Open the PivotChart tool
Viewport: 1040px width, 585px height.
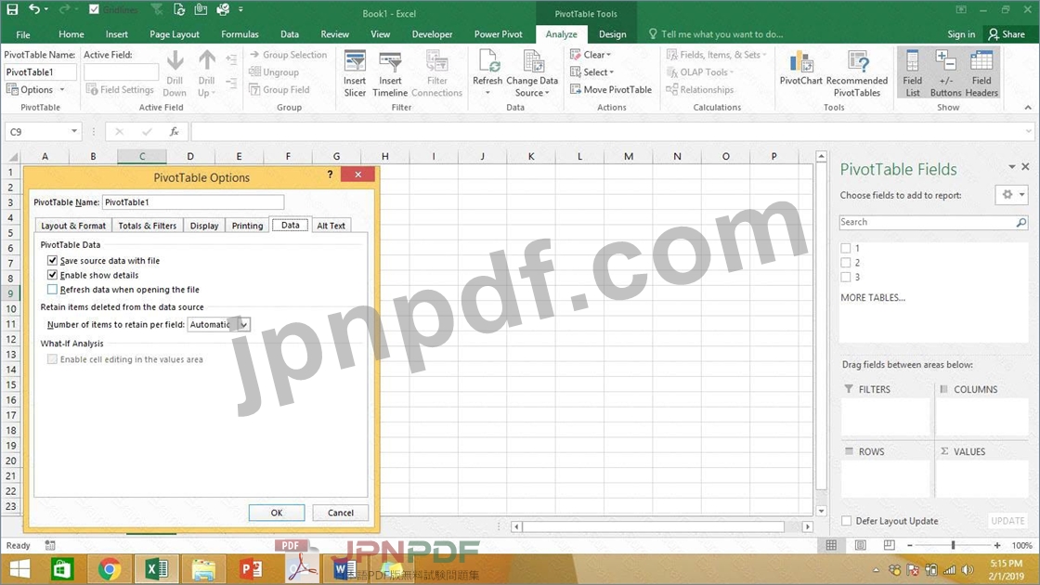(800, 63)
